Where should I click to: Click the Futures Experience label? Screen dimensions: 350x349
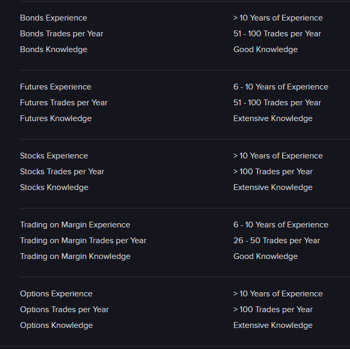55,87
